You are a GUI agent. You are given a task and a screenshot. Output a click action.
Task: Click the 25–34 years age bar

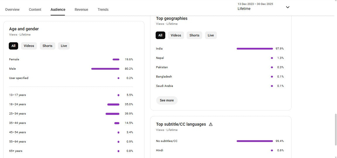pyautogui.click(x=112, y=114)
